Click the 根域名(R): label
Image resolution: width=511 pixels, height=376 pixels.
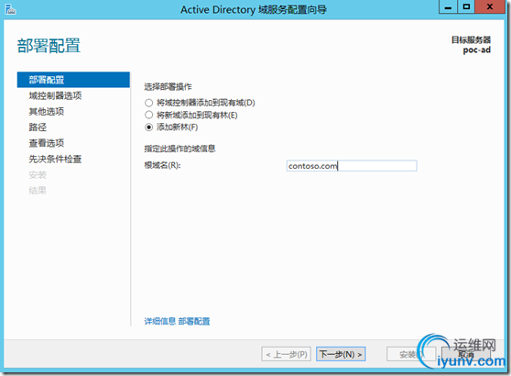pyautogui.click(x=162, y=165)
